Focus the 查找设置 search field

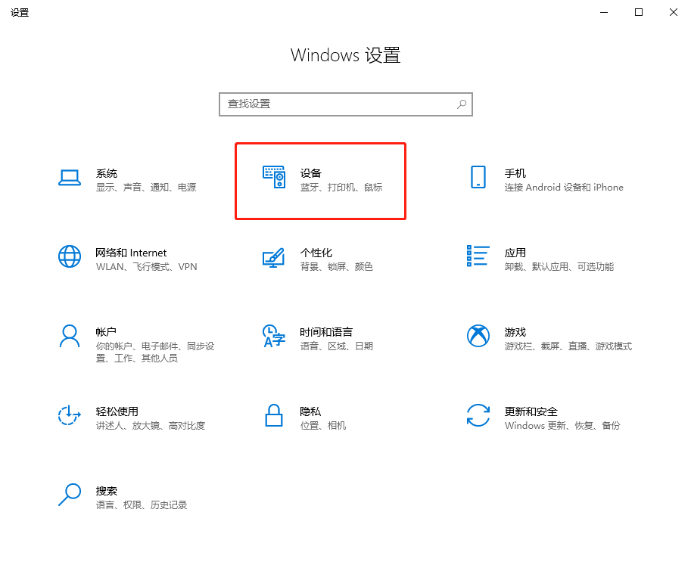point(346,104)
